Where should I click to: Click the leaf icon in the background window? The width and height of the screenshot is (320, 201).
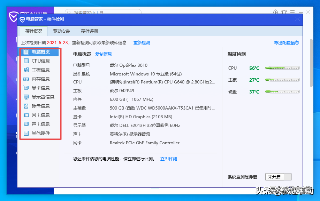click(x=275, y=12)
